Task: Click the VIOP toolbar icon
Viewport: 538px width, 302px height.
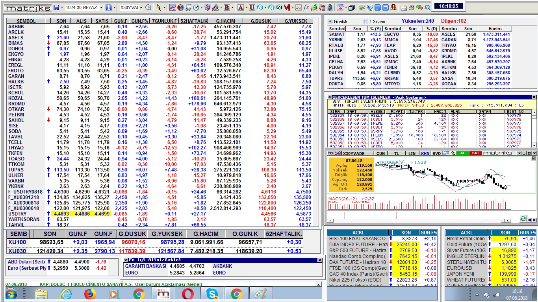Action: [x=279, y=7]
